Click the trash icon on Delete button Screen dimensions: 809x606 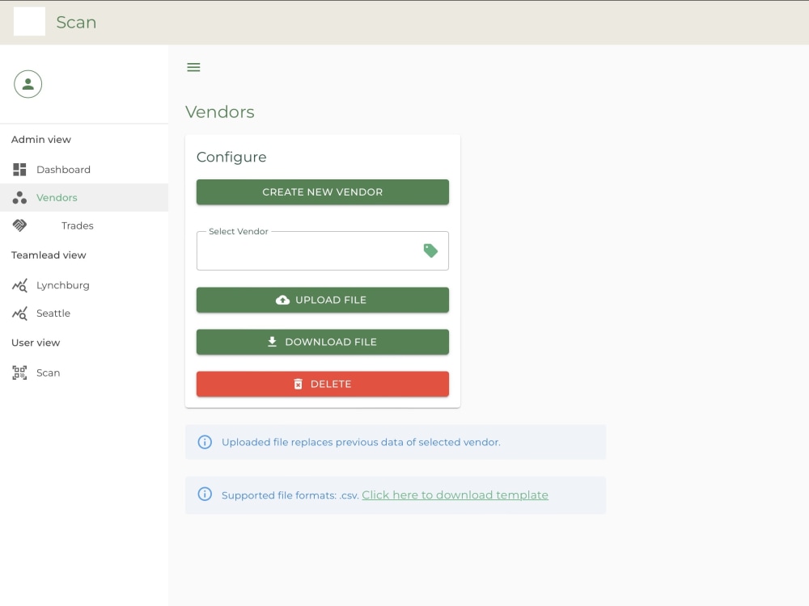(298, 384)
